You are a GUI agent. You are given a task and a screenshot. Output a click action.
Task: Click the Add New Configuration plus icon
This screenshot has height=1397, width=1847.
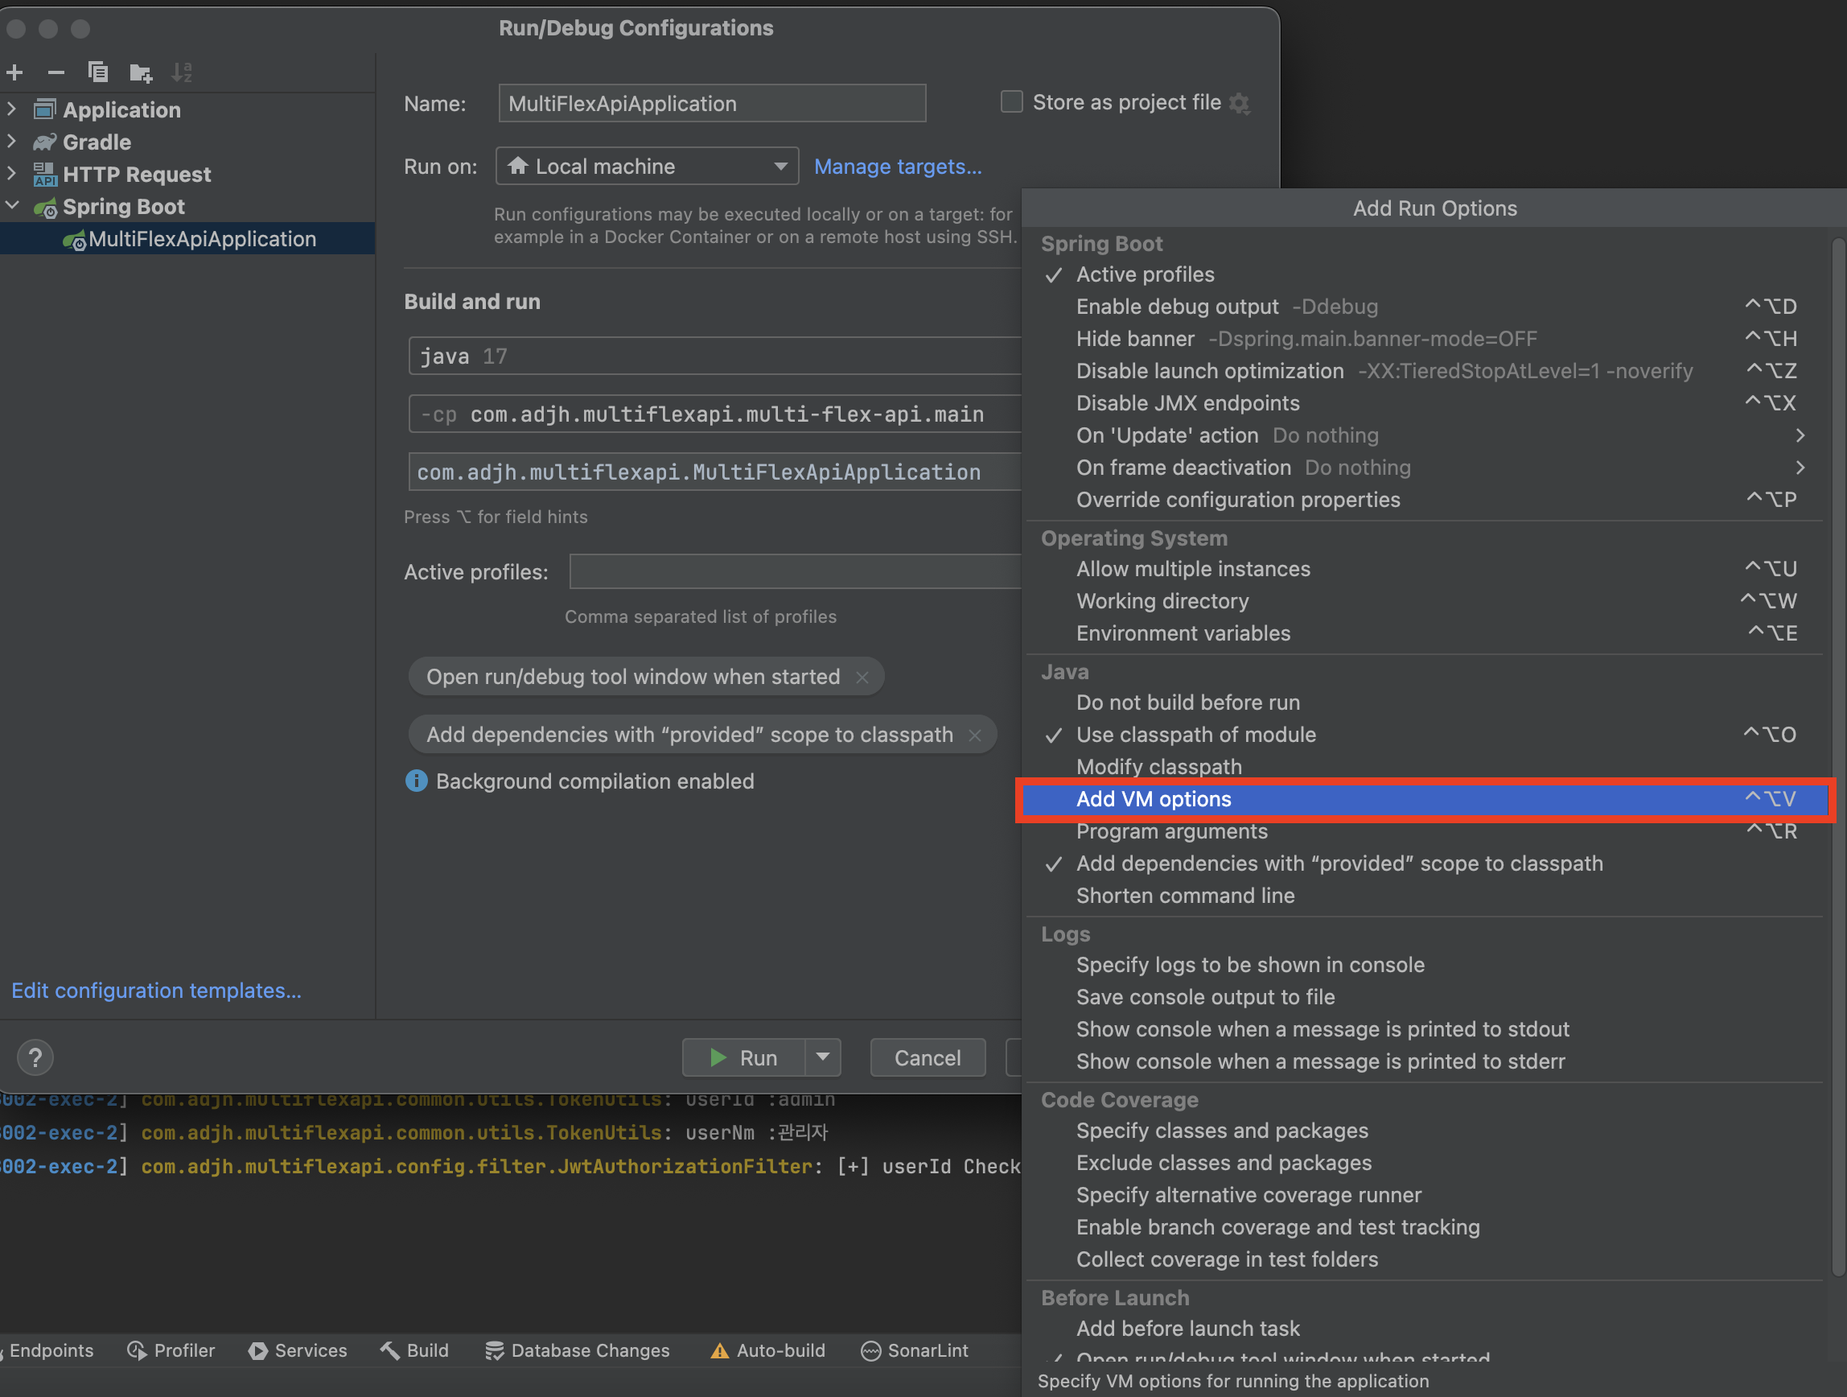[15, 72]
